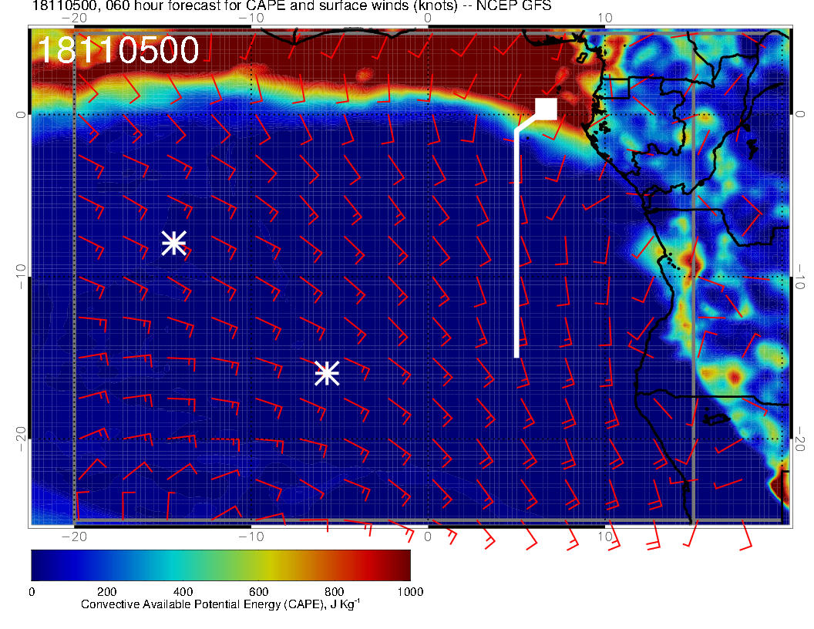Click the white square marker near the equator
The height and width of the screenshot is (629, 814).
[546, 109]
